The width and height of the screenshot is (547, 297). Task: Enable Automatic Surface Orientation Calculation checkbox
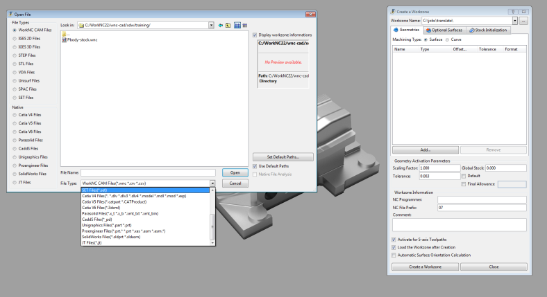point(394,255)
